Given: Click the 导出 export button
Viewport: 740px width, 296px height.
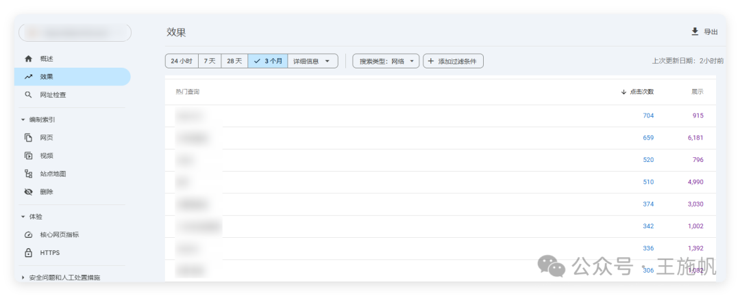Looking at the screenshot, I should coord(704,31).
